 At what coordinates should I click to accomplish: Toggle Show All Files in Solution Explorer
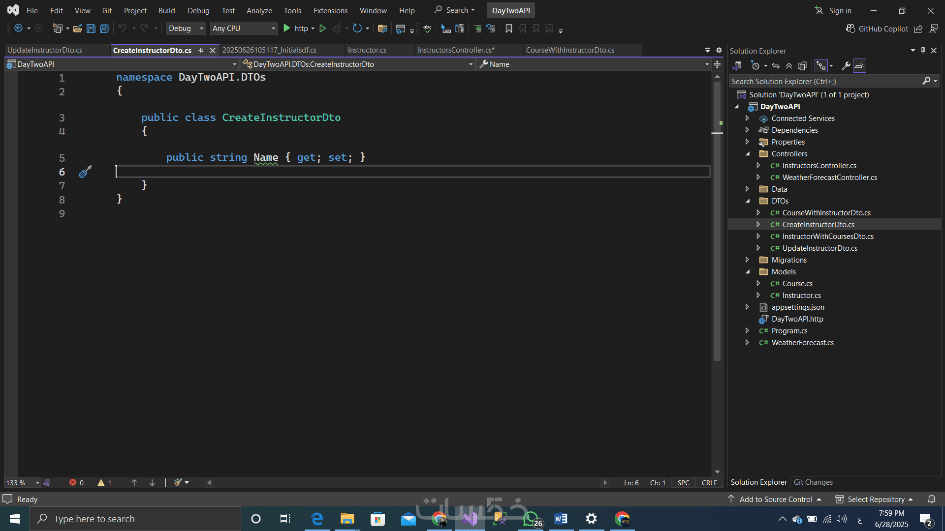pyautogui.click(x=802, y=66)
